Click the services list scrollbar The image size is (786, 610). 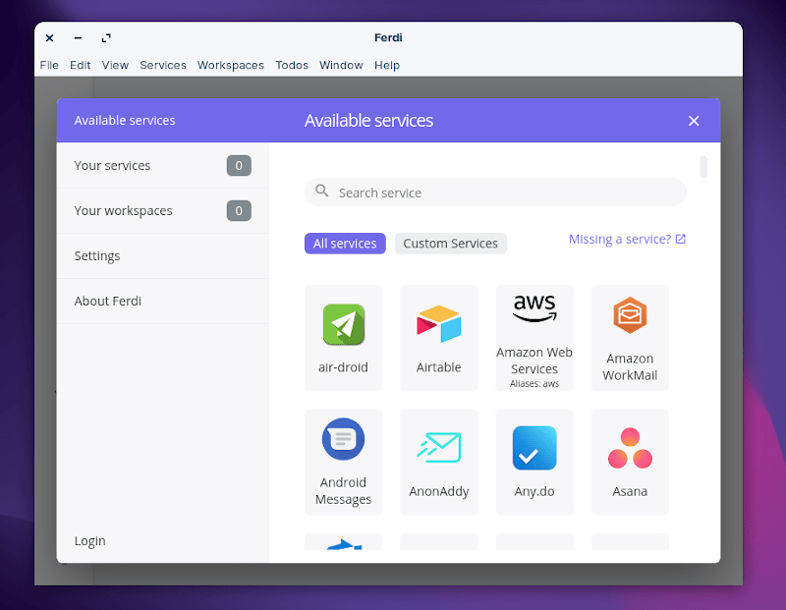[x=702, y=167]
